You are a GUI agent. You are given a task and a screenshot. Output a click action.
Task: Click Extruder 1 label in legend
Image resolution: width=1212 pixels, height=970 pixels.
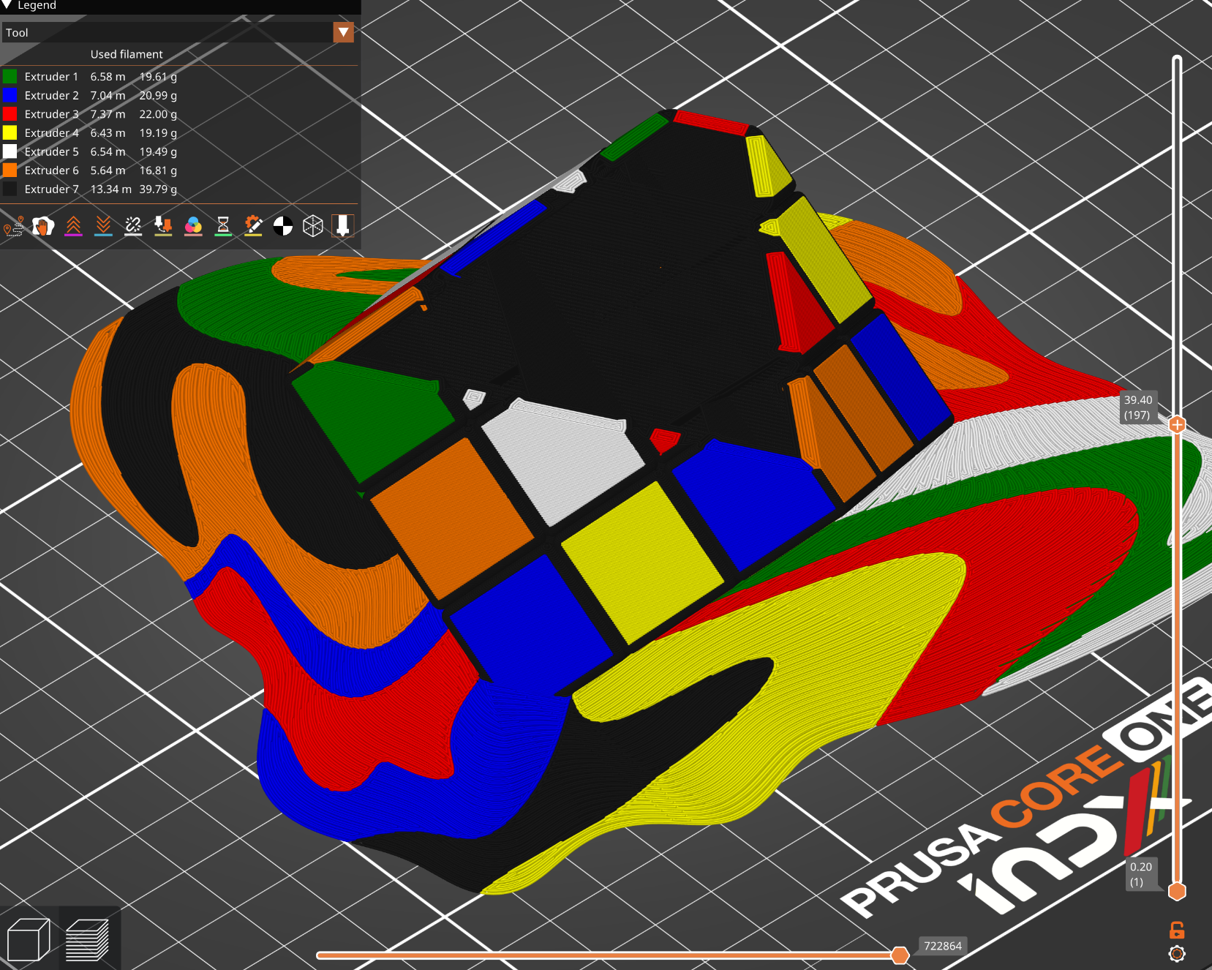51,76
